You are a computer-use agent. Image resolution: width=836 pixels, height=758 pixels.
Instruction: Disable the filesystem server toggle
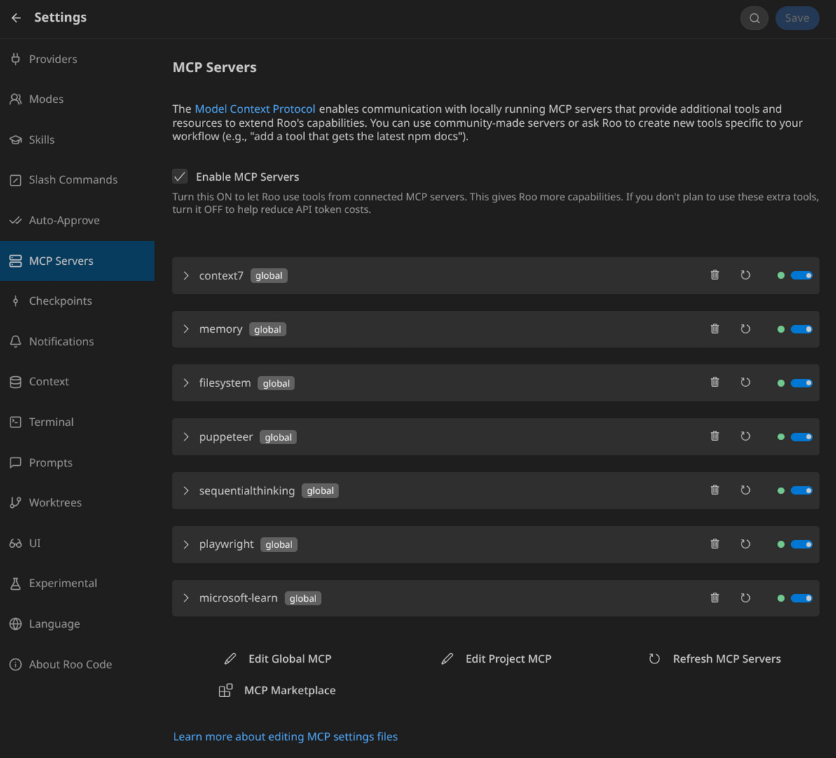[x=801, y=383]
